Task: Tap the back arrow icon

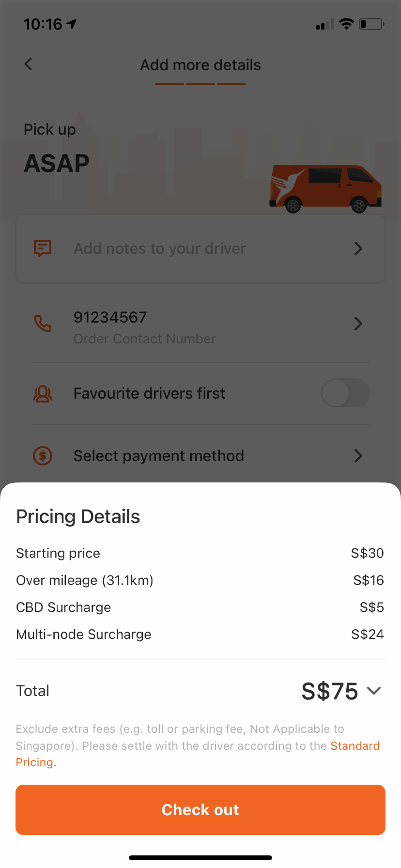Action: pos(29,64)
